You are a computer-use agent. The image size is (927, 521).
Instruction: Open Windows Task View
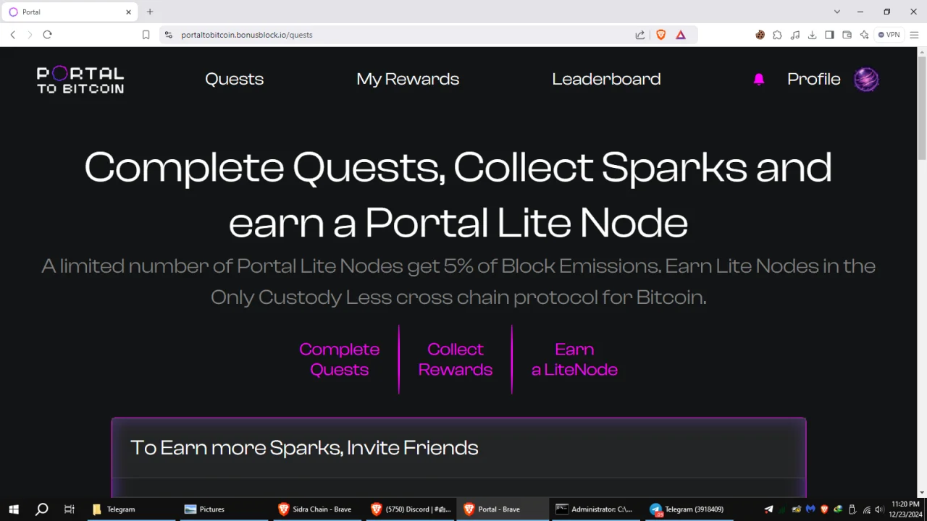[x=70, y=509]
